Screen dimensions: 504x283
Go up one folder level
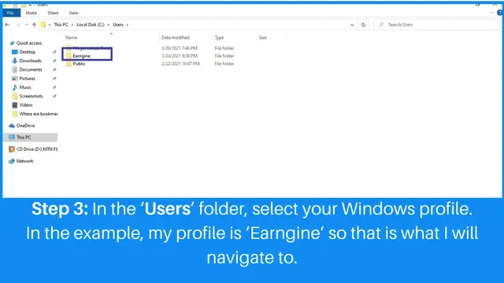34,24
